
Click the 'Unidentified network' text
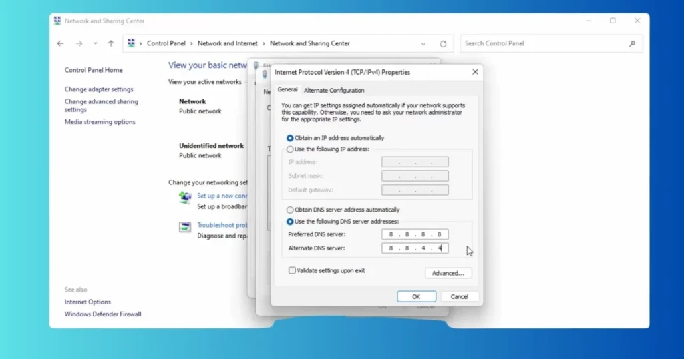click(x=211, y=146)
